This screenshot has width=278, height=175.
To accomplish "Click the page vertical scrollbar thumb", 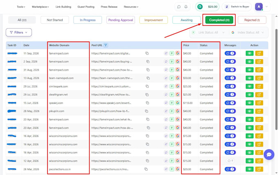I will coord(276,79).
